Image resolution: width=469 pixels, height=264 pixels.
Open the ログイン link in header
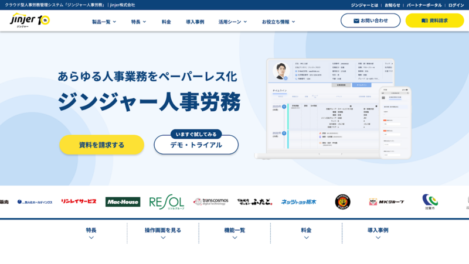(456, 5)
